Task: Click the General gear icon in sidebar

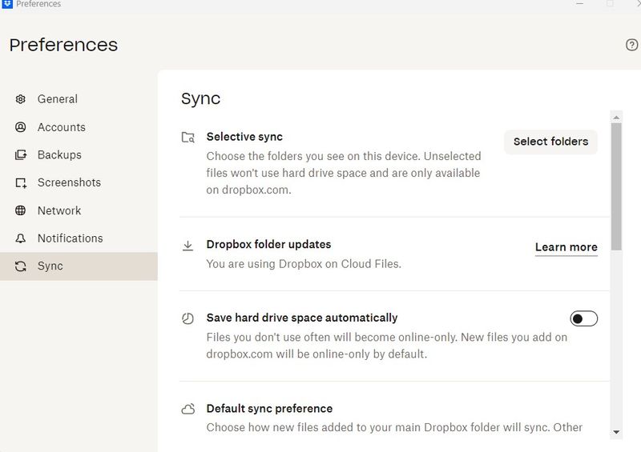Action: coord(21,99)
